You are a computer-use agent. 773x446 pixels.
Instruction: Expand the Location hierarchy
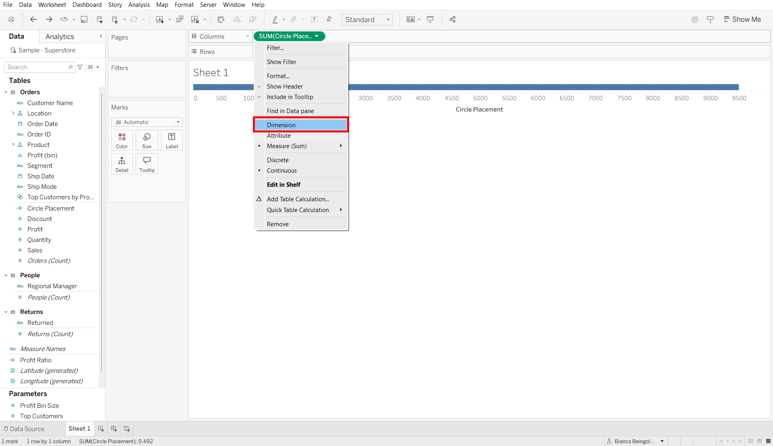click(x=13, y=114)
